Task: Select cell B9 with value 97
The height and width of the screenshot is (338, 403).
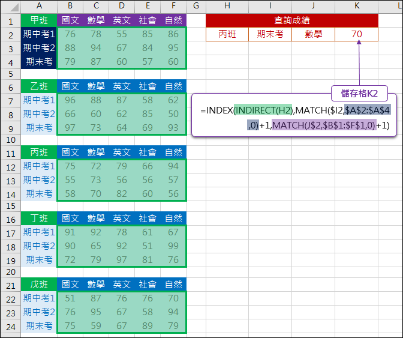Action: [x=70, y=128]
